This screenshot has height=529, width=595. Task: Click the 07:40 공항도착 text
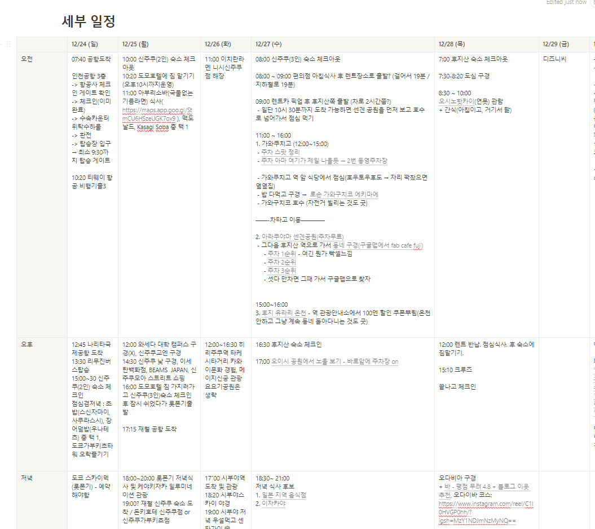coord(91,59)
